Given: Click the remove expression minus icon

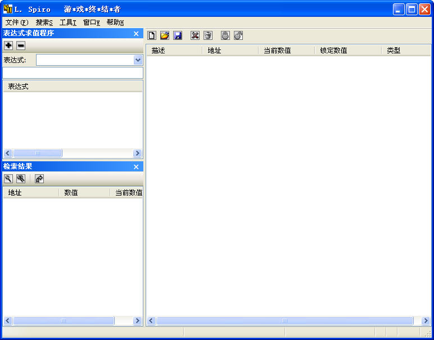Looking at the screenshot, I should click(21, 46).
